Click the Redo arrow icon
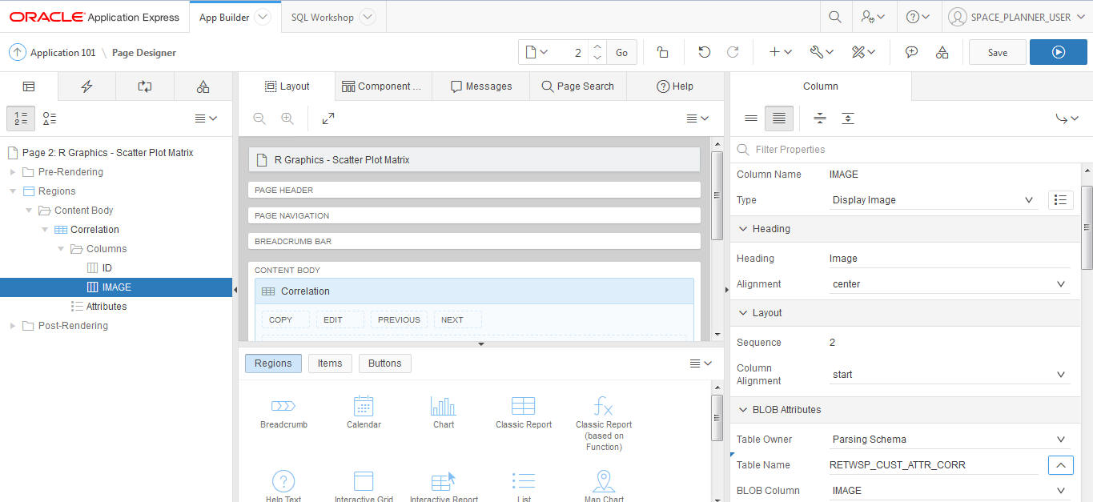 (733, 52)
